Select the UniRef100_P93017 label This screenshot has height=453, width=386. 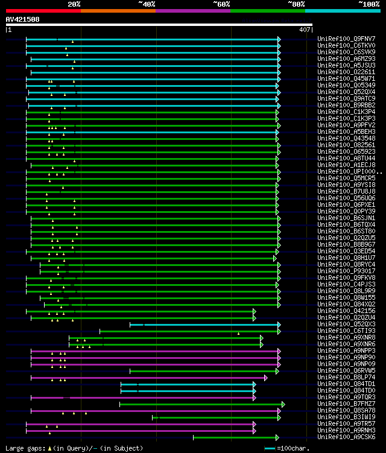coord(346,271)
